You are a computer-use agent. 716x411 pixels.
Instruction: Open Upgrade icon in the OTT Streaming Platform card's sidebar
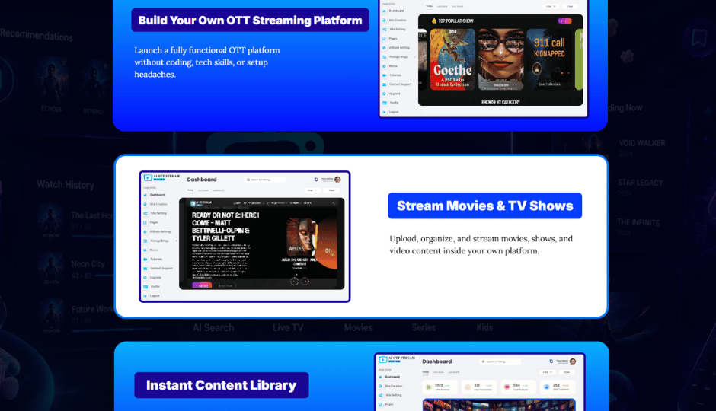[x=384, y=94]
